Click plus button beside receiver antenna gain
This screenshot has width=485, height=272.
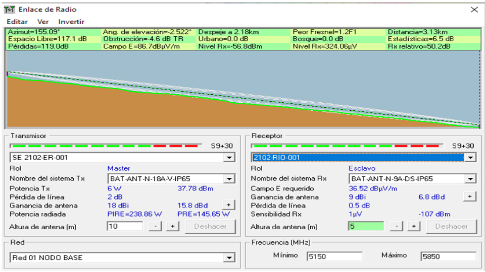tap(469, 196)
